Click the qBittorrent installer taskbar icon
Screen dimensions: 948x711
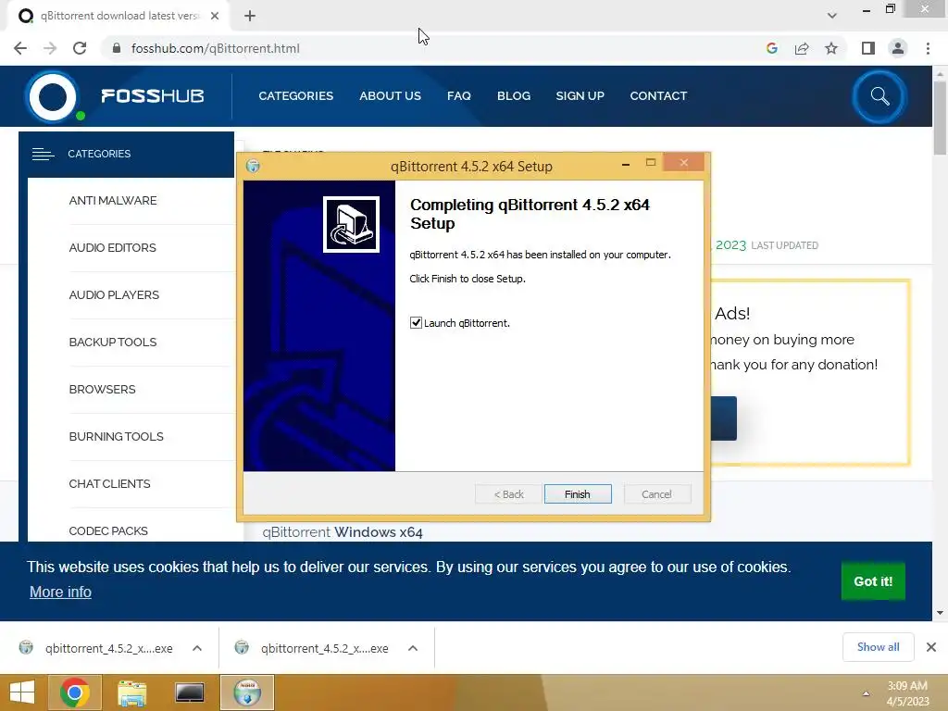pyautogui.click(x=246, y=692)
